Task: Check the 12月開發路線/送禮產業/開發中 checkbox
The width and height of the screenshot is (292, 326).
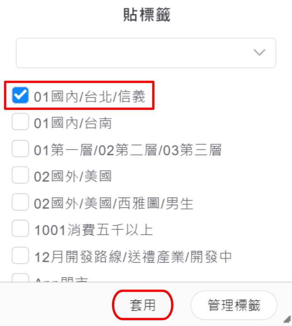Action: (x=20, y=256)
